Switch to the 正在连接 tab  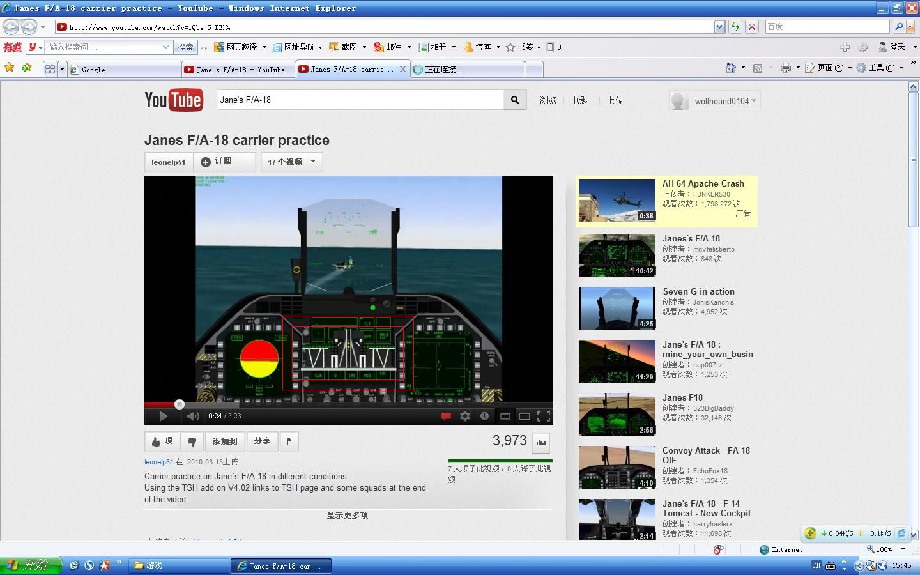468,70
